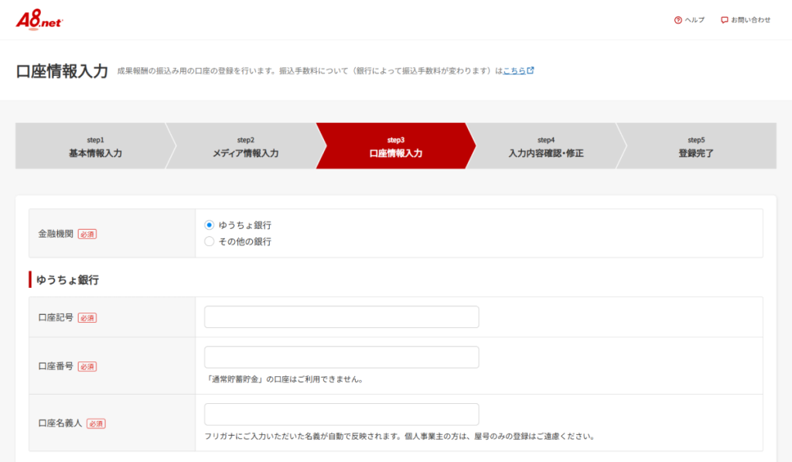Click the フリガナ auto-fill note text
Screen dimensions: 792x462
tap(401, 436)
